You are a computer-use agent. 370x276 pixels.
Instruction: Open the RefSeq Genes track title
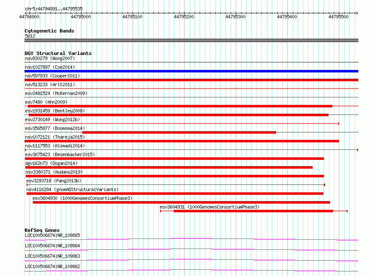(42, 230)
